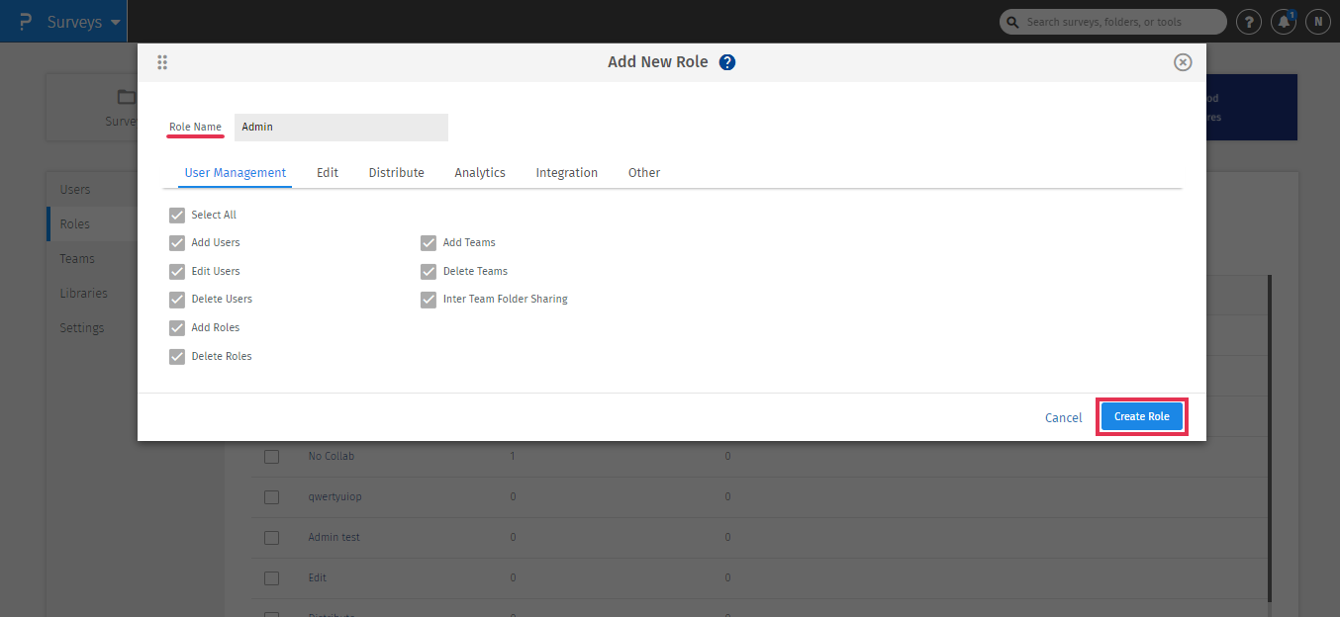
Task: Uncheck the Add Users permission
Action: point(177,243)
